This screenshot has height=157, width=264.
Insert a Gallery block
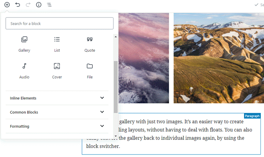click(x=24, y=45)
